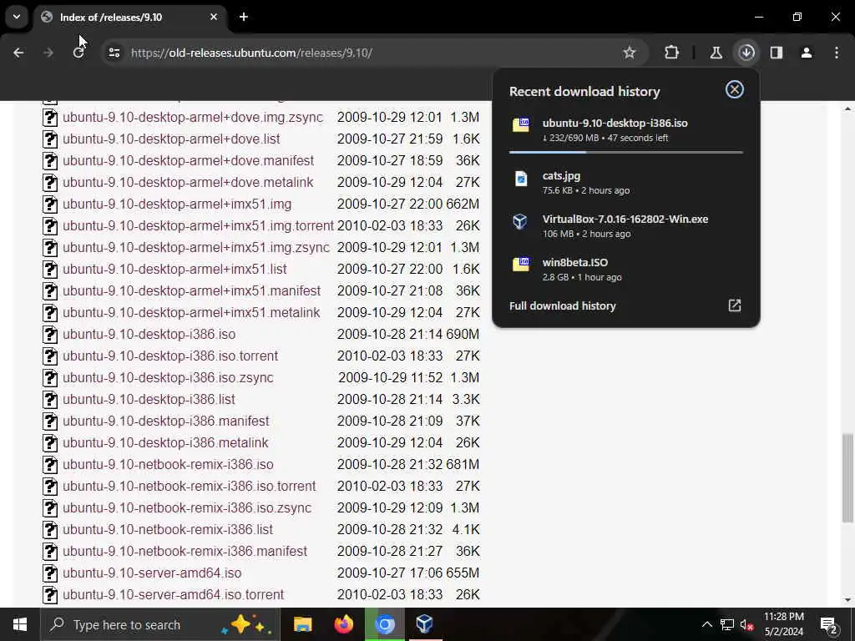Click ubuntu-9.10-desktop-i386.iso link in file listing
The width and height of the screenshot is (855, 641).
(149, 334)
